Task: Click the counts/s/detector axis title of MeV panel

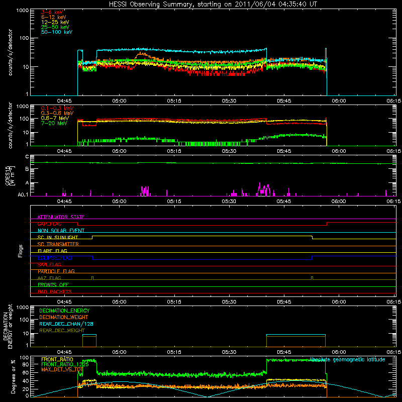Action: (10, 125)
